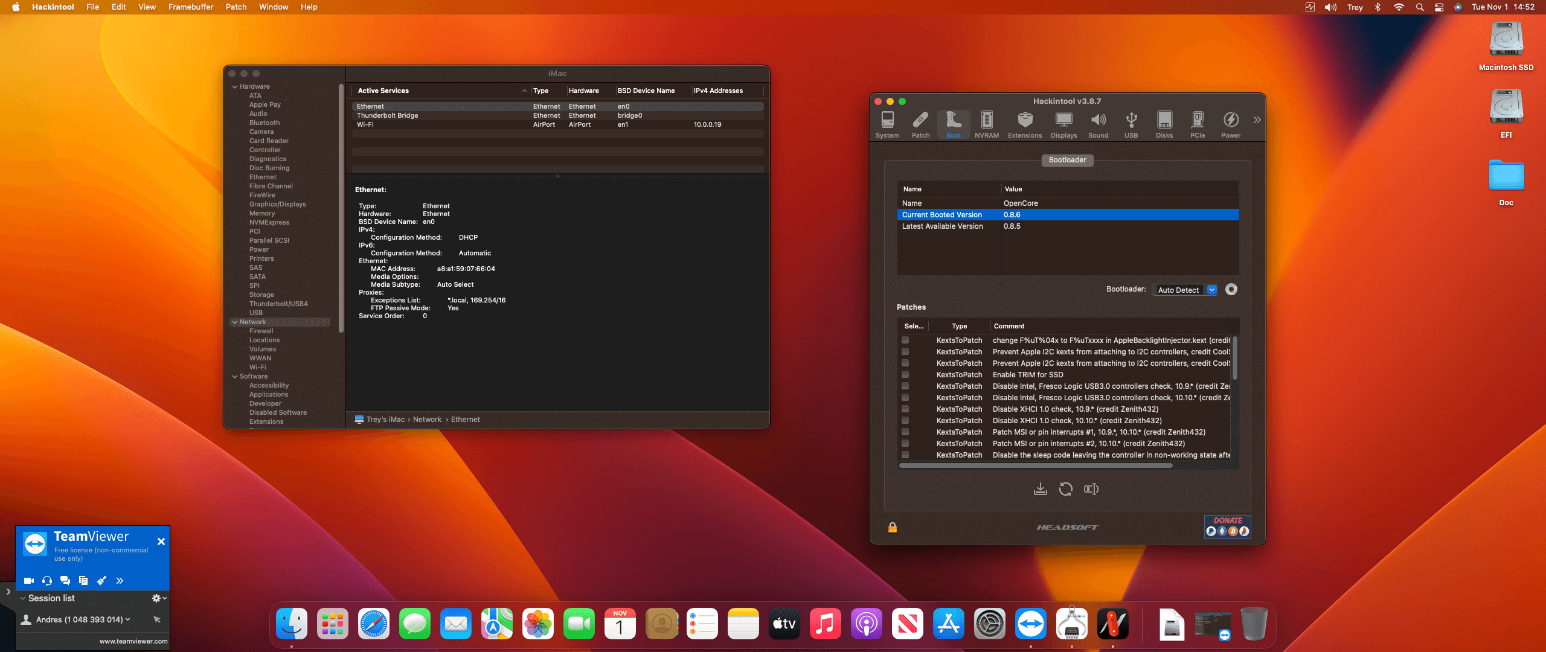The image size is (1546, 652).
Task: Open chat from the TeamViewer panel
Action: [x=65, y=581]
